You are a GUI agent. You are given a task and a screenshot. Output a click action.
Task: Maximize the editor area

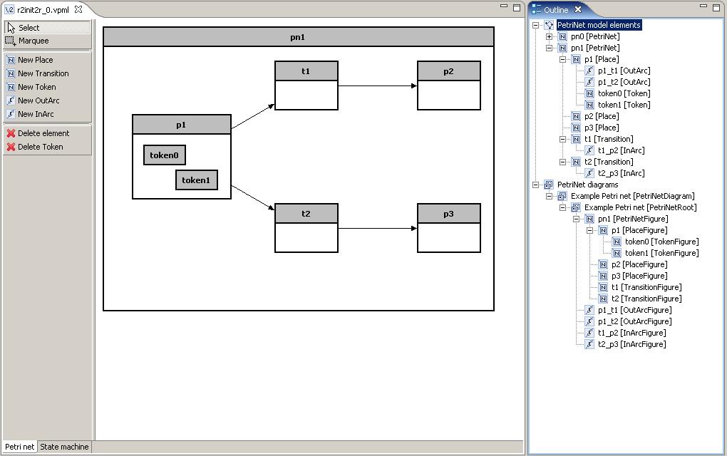click(517, 7)
